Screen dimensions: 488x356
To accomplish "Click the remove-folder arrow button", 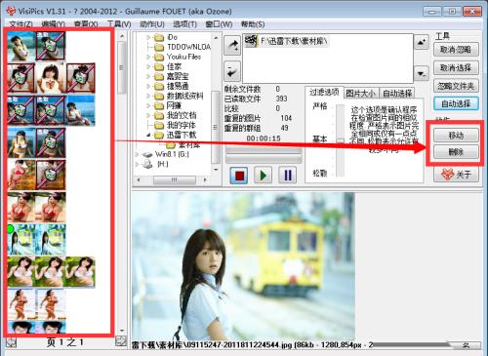I will (x=232, y=71).
